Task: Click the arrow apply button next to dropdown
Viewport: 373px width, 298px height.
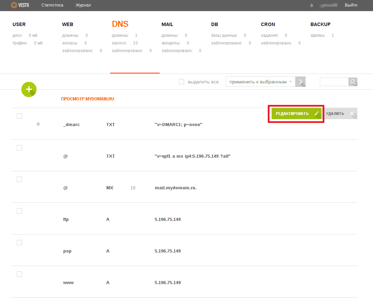Action: 300,82
